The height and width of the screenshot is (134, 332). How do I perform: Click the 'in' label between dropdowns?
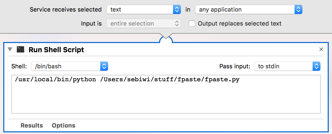tap(188, 10)
